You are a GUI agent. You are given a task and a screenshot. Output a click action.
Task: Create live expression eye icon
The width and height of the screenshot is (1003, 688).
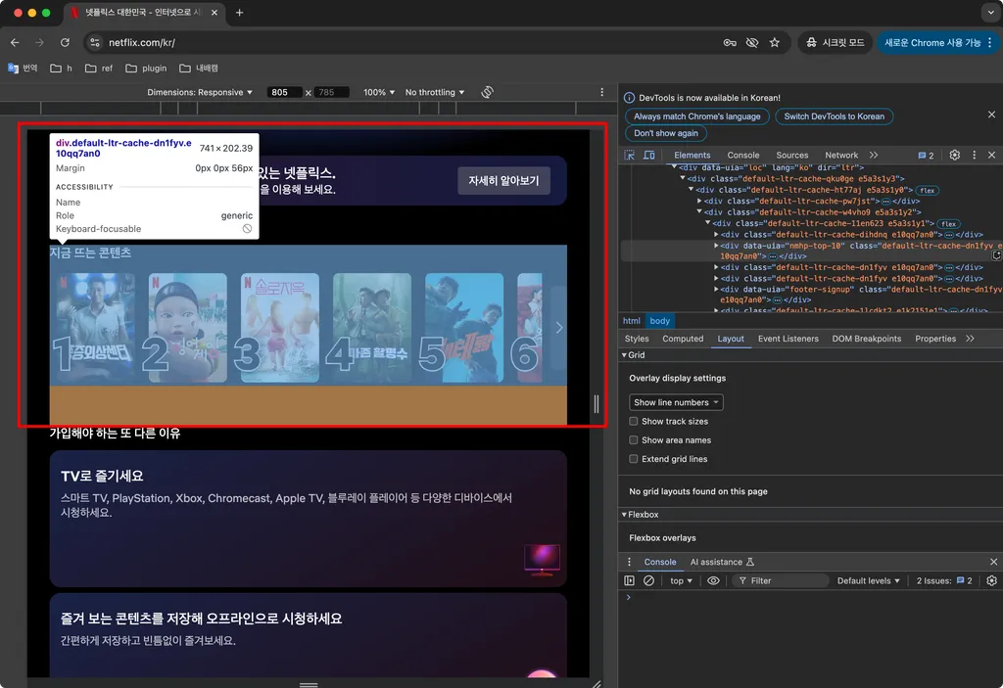point(713,580)
